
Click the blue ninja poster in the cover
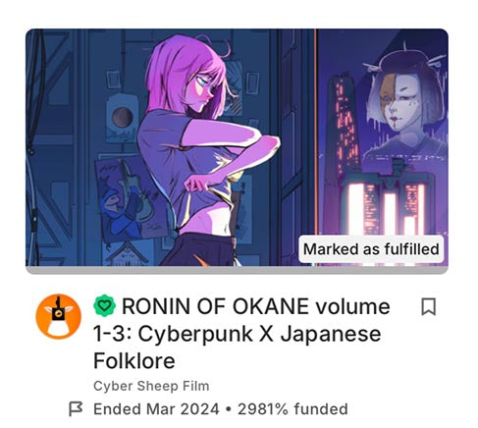tap(130, 198)
